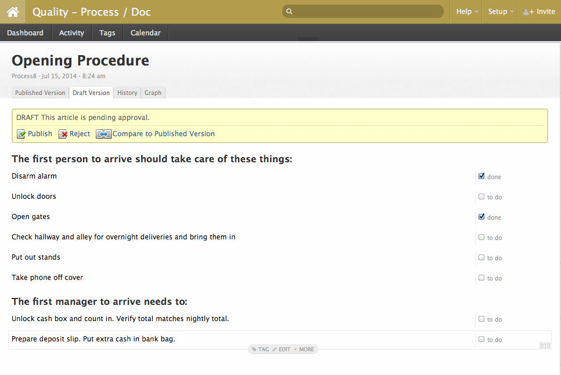Image resolution: width=561 pixels, height=375 pixels.
Task: Open the MORE dropdown under last item
Action: tap(305, 349)
